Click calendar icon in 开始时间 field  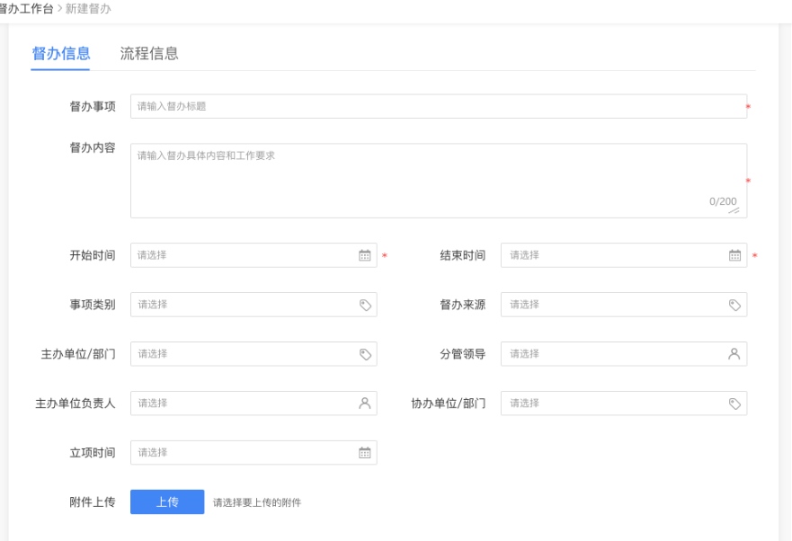[365, 255]
